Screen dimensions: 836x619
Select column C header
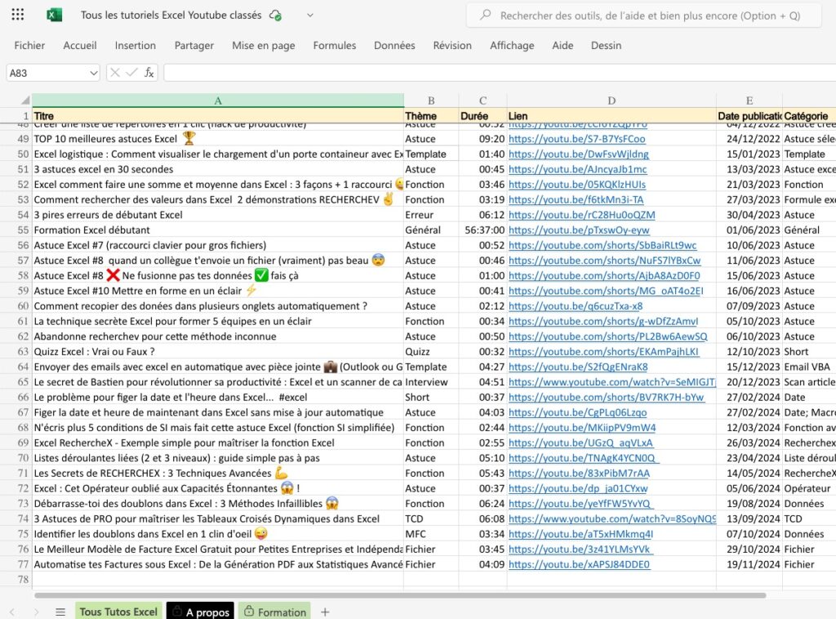(x=482, y=100)
